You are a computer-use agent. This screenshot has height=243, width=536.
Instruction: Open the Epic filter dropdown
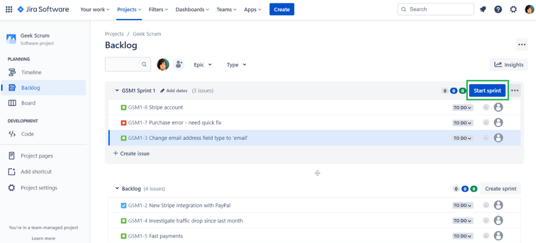coord(203,65)
